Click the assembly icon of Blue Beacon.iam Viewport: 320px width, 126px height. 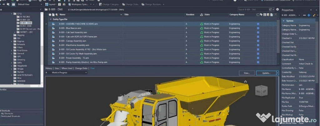point(53,28)
